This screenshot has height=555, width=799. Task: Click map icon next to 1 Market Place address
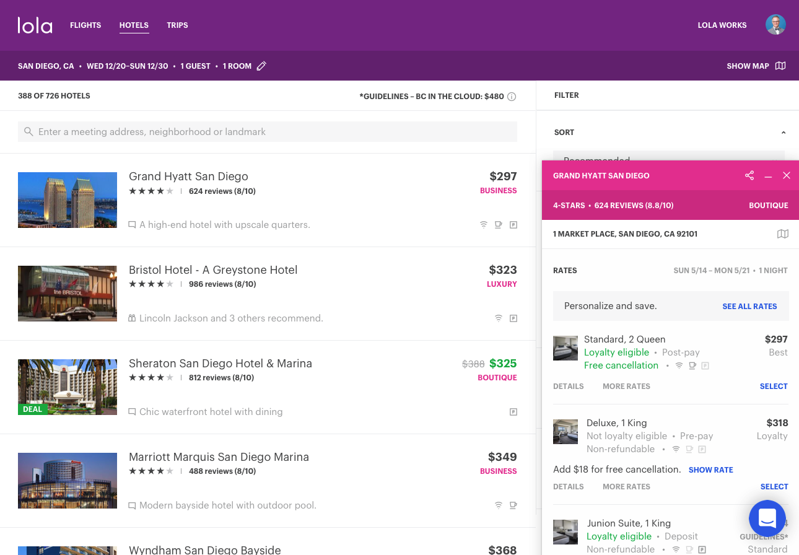coord(783,234)
